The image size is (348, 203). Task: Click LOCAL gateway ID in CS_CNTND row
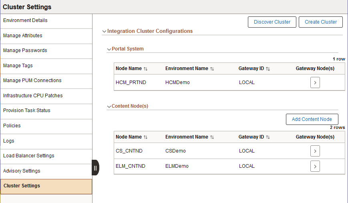247,151
